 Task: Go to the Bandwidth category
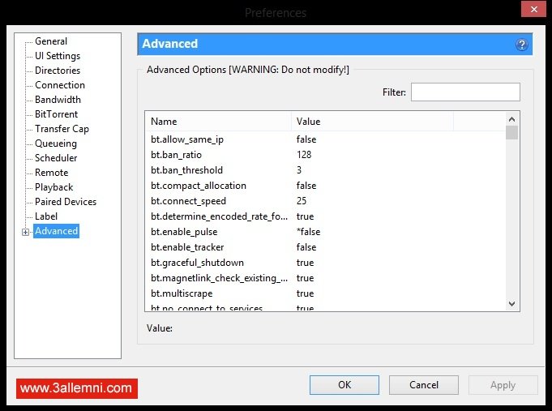tap(58, 100)
